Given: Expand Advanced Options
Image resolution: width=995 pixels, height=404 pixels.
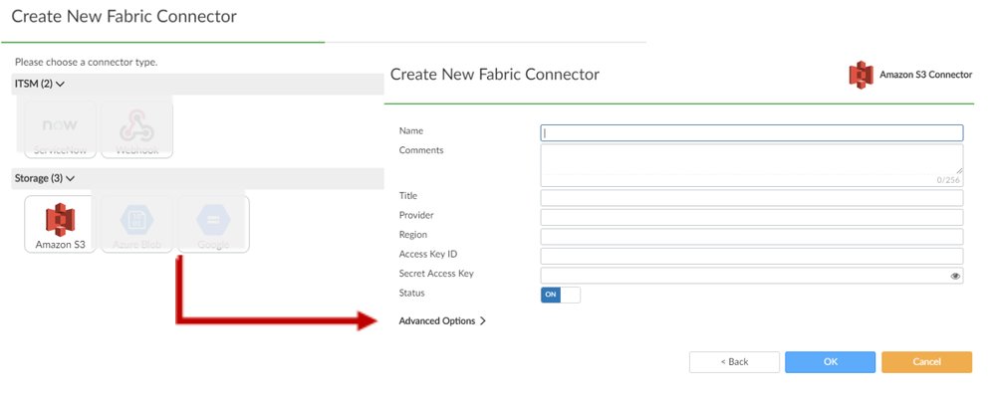Looking at the screenshot, I should [442, 321].
